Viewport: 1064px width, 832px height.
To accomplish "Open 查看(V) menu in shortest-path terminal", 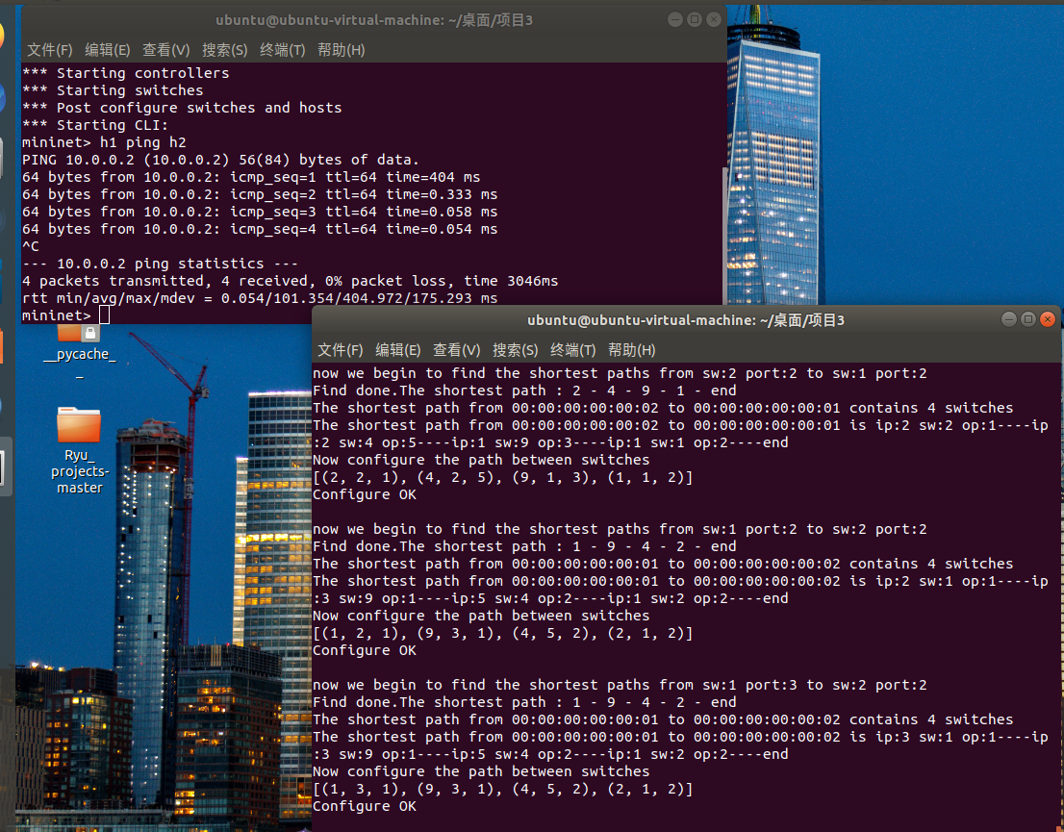I will [456, 350].
